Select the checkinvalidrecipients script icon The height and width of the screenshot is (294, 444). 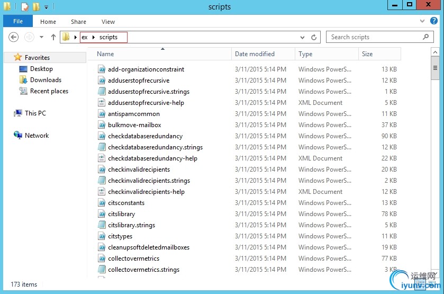(x=102, y=170)
